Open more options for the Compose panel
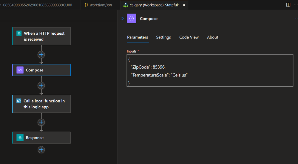The height and width of the screenshot is (164, 298). pyautogui.click(x=296, y=19)
